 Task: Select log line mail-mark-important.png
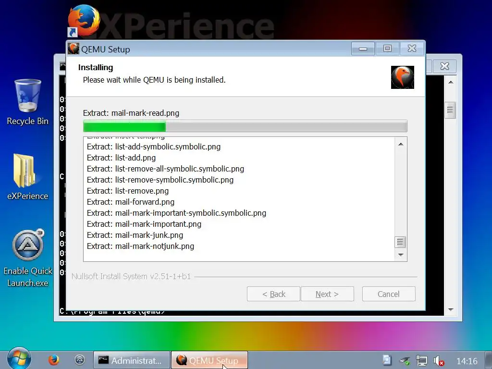point(144,224)
